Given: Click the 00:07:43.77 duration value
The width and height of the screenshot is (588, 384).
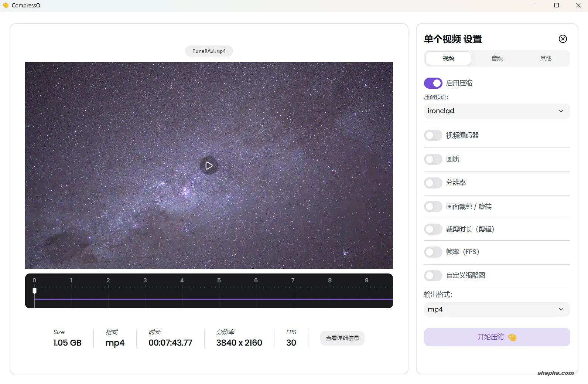Looking at the screenshot, I should point(170,343).
